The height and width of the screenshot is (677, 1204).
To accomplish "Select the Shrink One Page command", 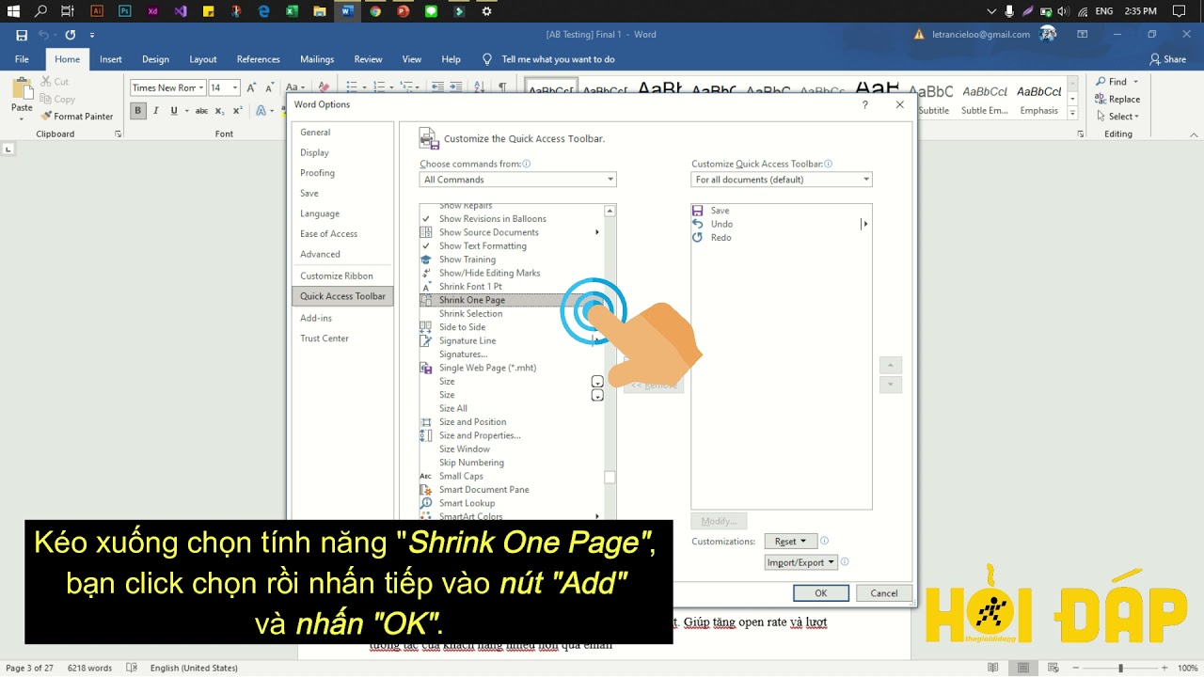I will 511,300.
